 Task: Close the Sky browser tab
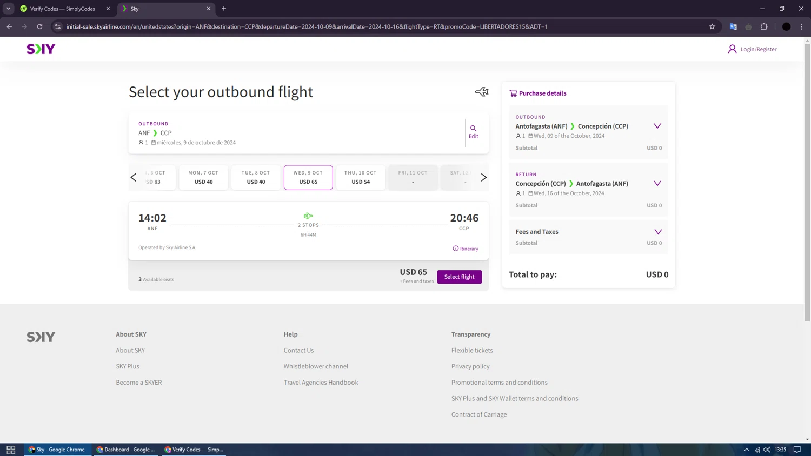209,9
